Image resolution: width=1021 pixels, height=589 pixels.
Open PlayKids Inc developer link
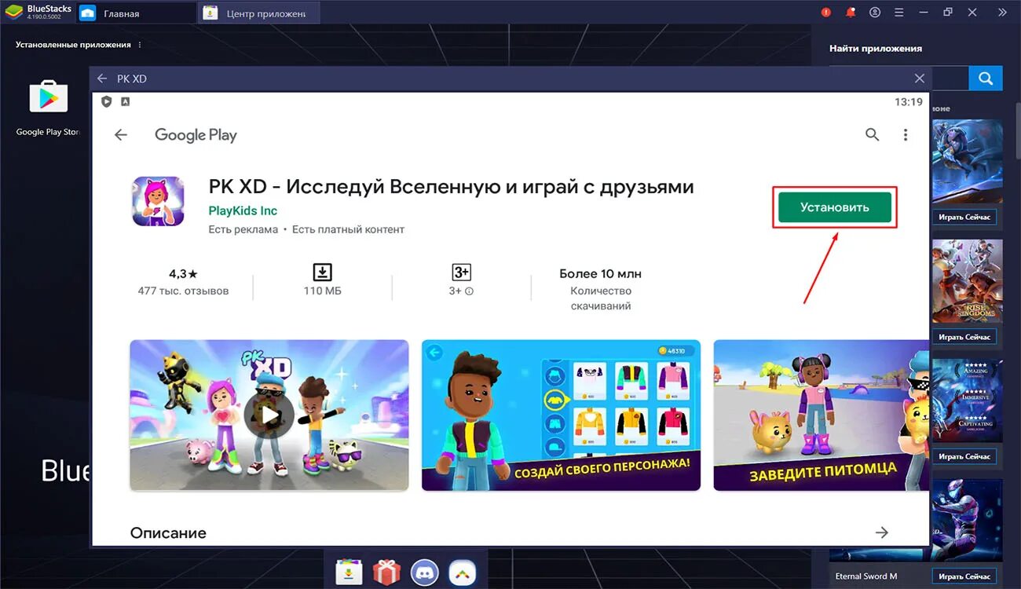(x=243, y=210)
